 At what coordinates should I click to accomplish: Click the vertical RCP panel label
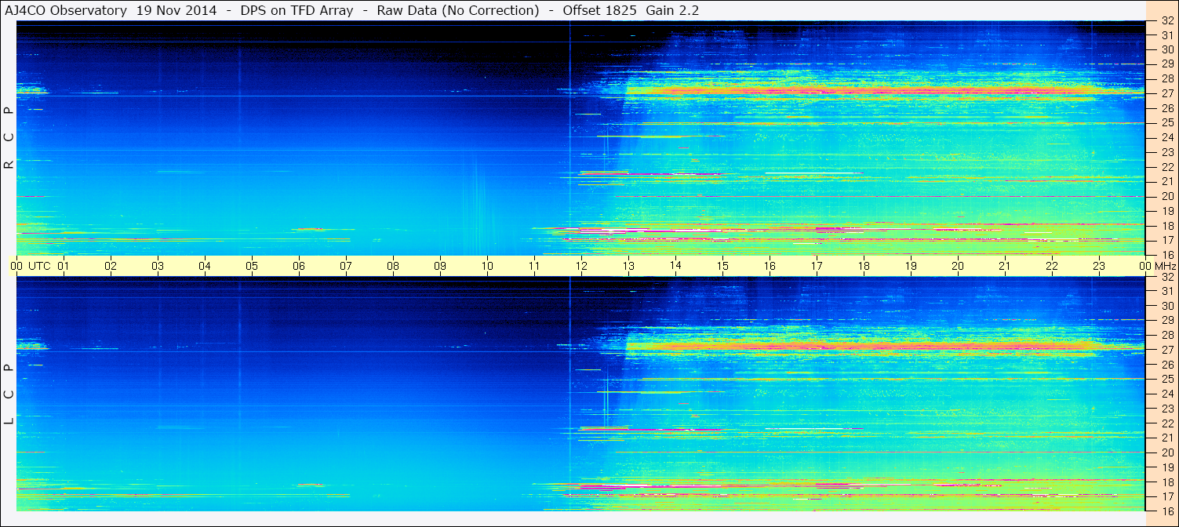tap(9, 137)
